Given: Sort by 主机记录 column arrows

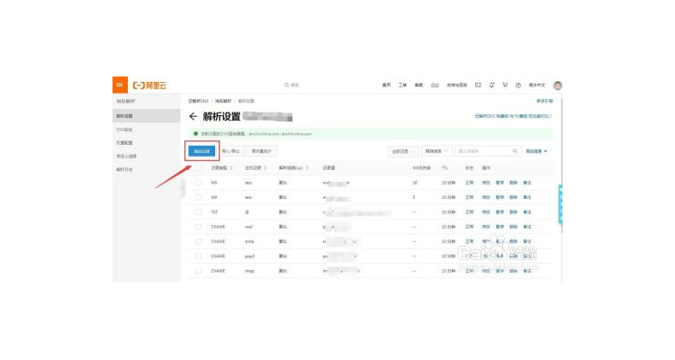Looking at the screenshot, I should [265, 168].
